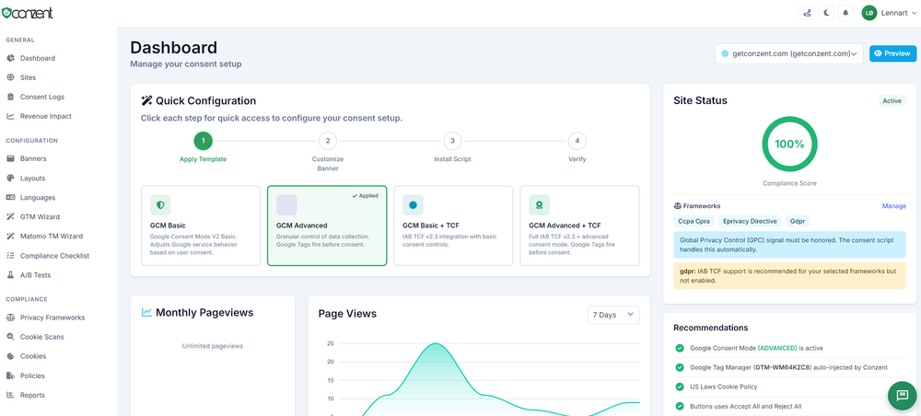Screen dimensions: 921x416
Task: Click the GTM-WM64KZC8 auto-injected recommendation
Action: click(x=789, y=367)
